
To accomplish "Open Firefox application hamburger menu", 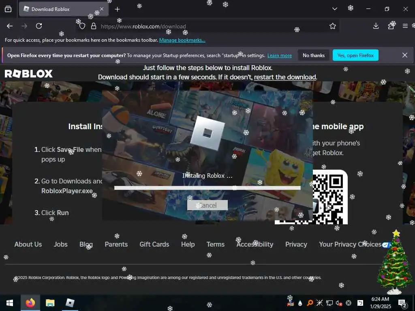I will click(405, 26).
